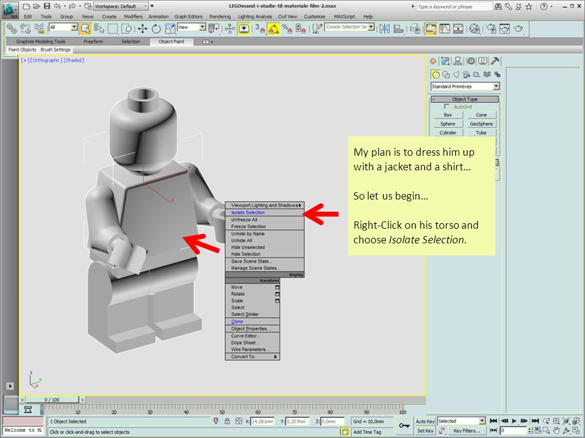585x438 pixels.
Task: Select the Systems creation category icon
Action: (497, 74)
